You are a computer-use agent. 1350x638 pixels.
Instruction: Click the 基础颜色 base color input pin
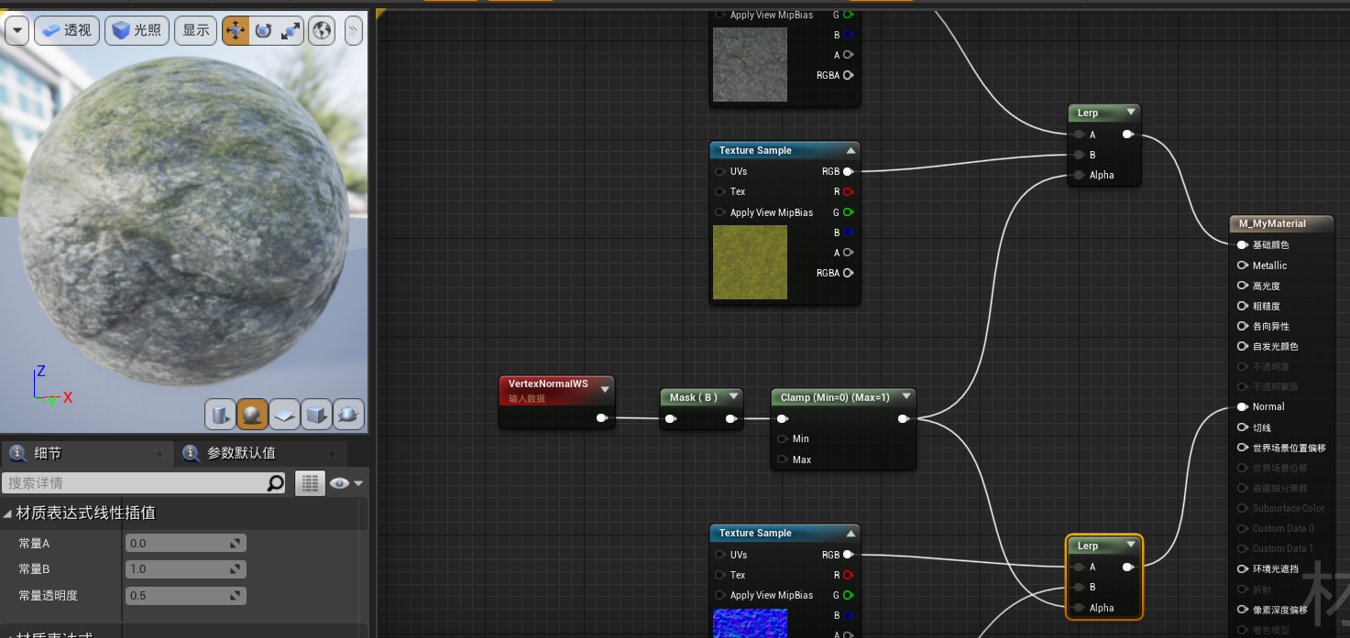(1242, 244)
